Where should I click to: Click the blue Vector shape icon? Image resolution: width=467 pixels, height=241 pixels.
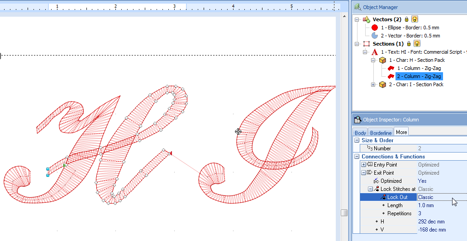374,36
